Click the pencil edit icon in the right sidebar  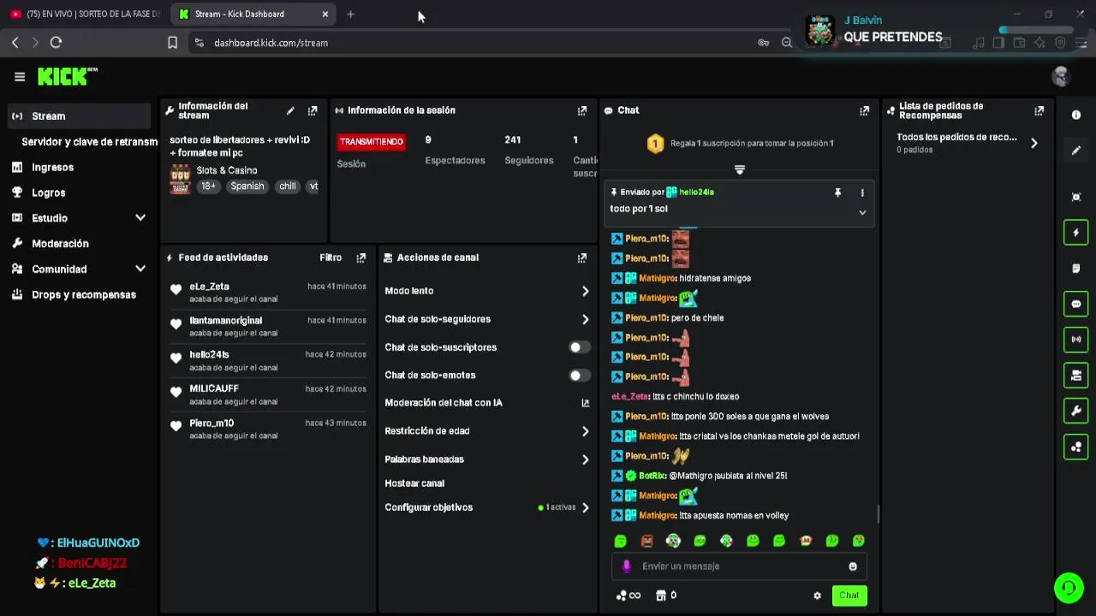(x=1076, y=151)
